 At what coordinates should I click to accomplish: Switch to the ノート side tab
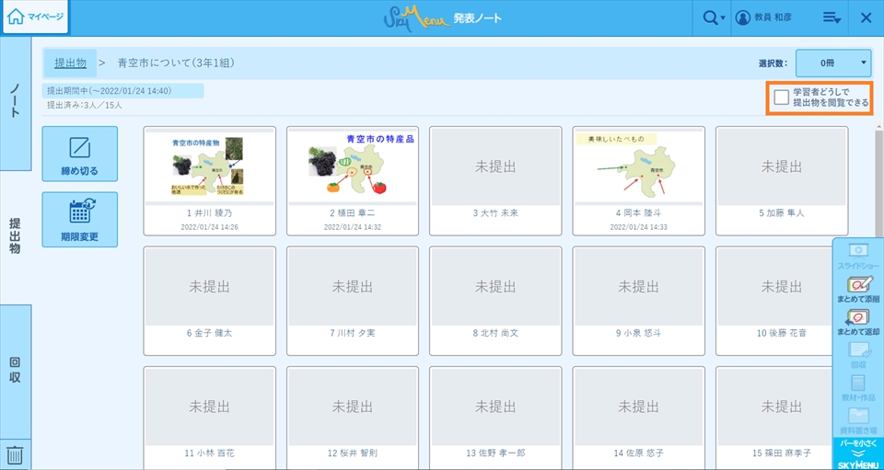point(16,103)
